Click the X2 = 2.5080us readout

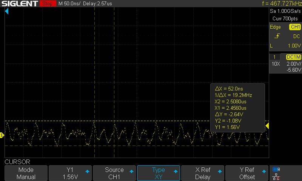point(230,101)
